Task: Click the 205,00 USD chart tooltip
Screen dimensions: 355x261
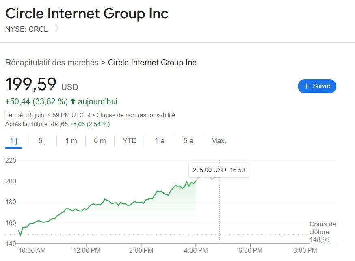Action: pyautogui.click(x=219, y=170)
